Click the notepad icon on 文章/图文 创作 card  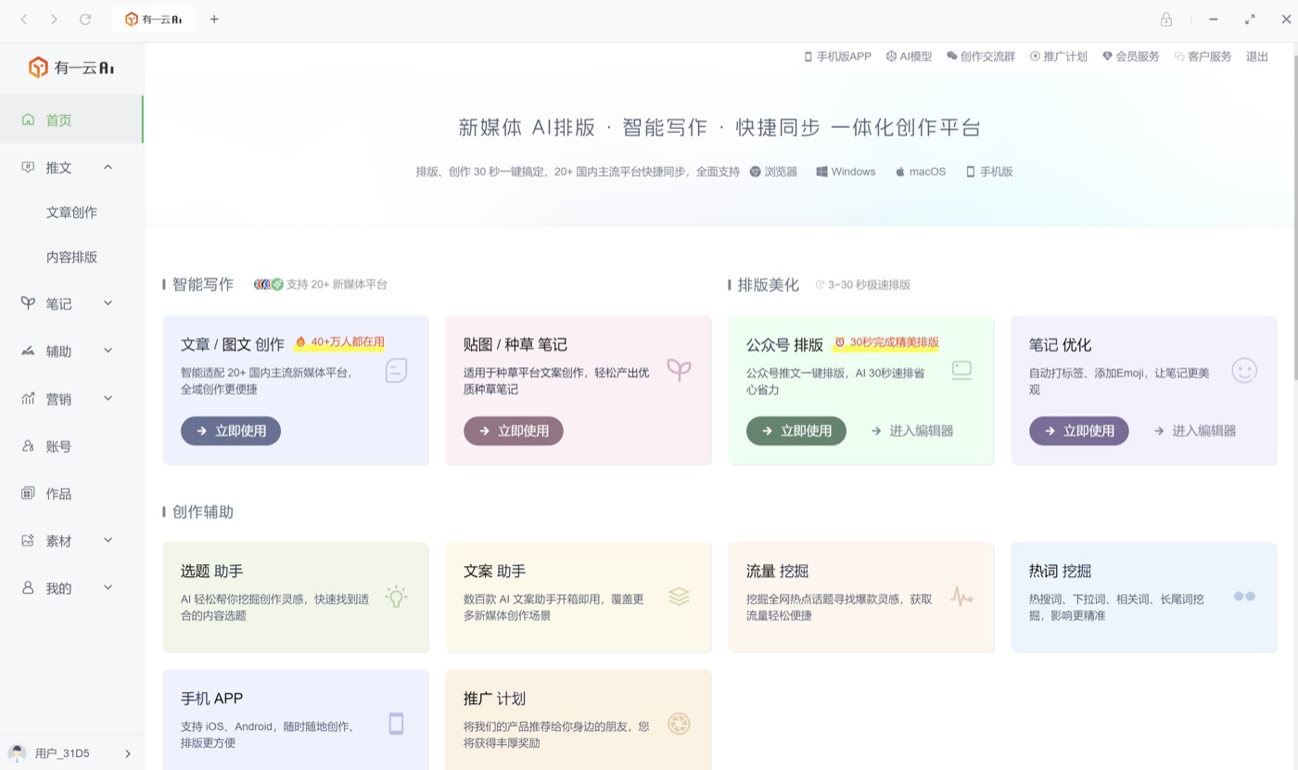point(396,371)
